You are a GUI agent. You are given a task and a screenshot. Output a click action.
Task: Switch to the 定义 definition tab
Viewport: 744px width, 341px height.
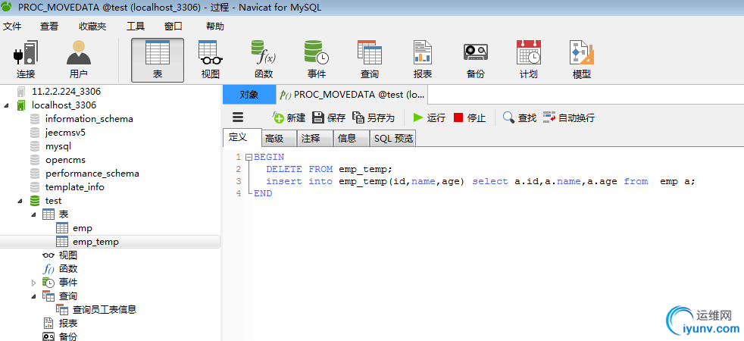(242, 138)
